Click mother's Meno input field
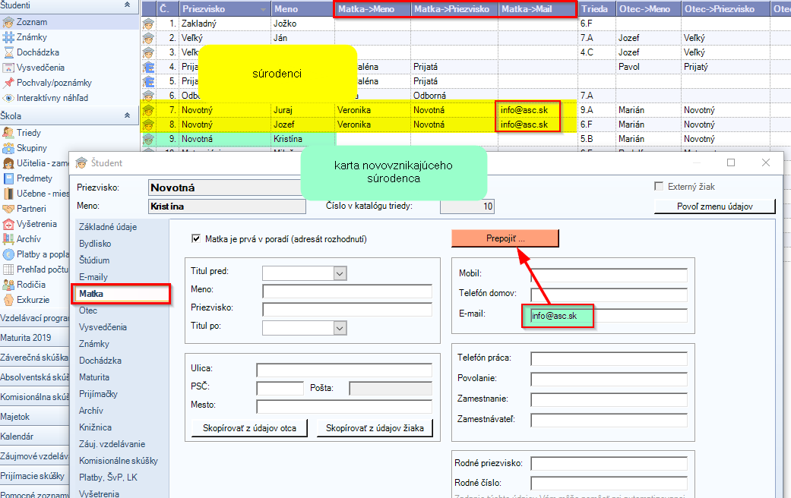 point(347,292)
